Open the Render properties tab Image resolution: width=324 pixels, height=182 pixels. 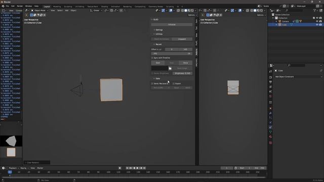click(270, 77)
